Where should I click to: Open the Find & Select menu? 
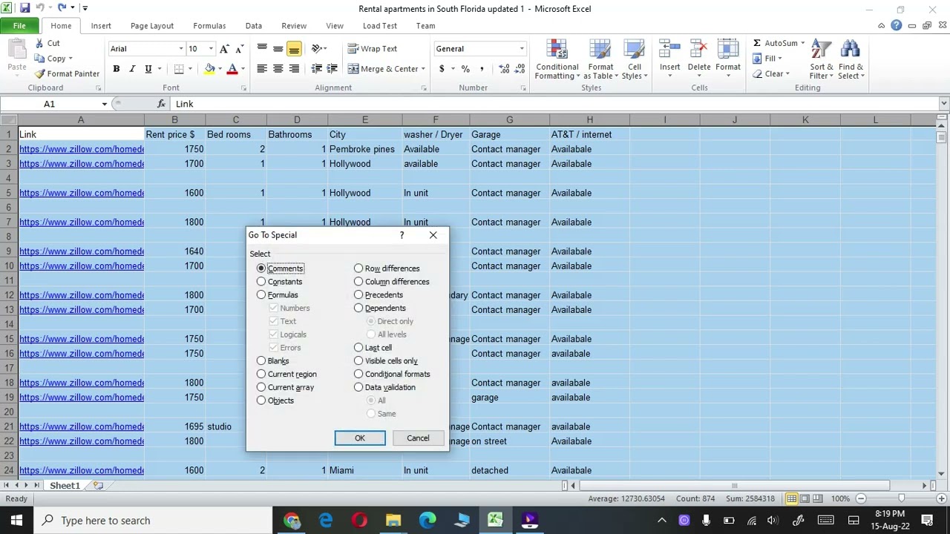coord(851,59)
